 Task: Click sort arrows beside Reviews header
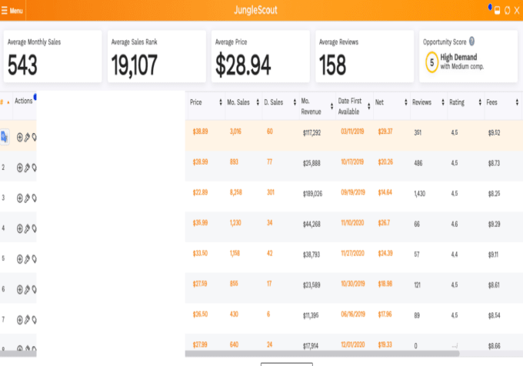[442, 102]
